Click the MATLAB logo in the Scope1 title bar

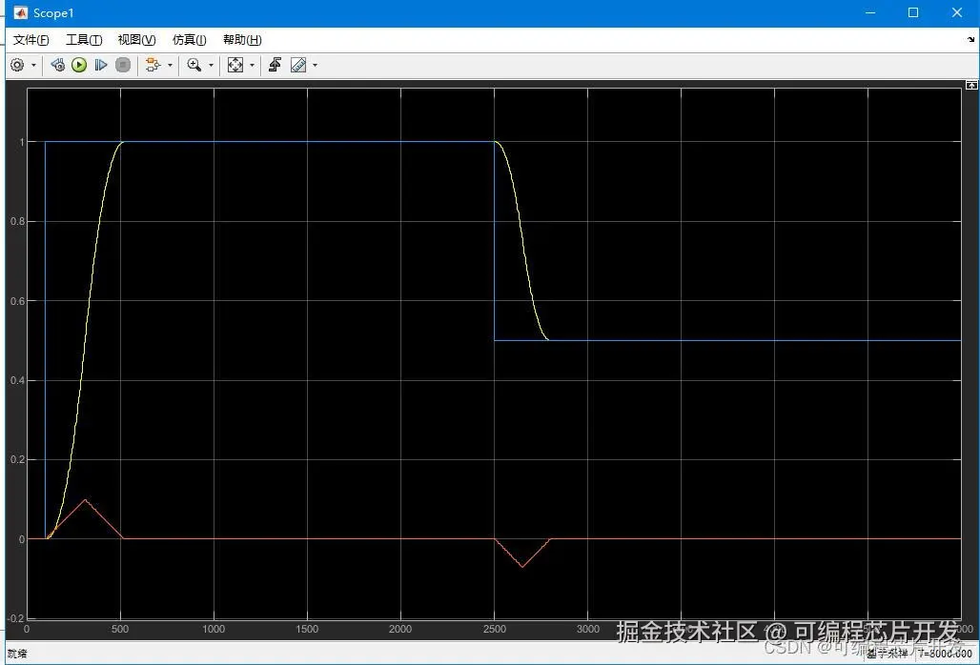(x=21, y=13)
